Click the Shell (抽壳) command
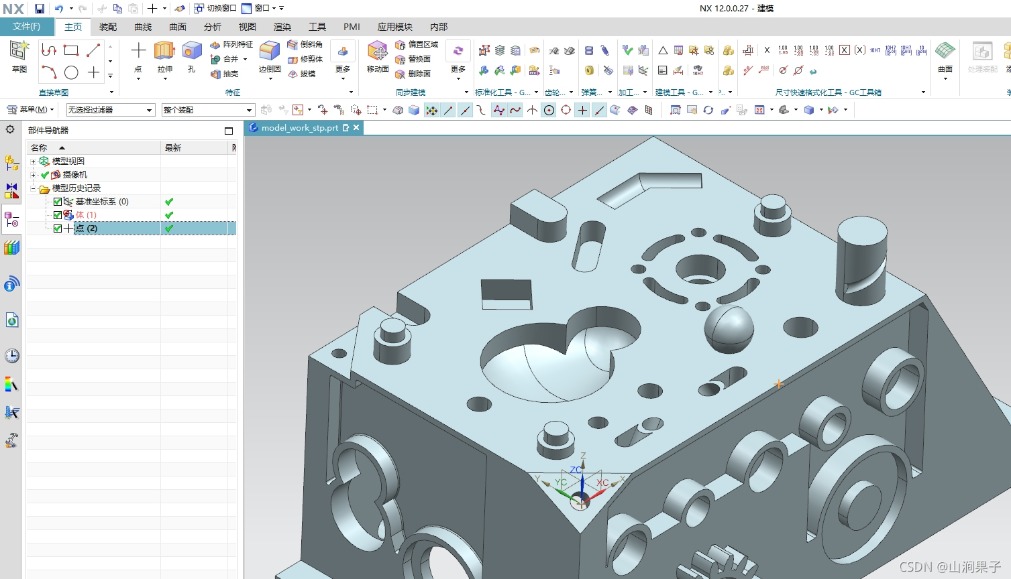The width and height of the screenshot is (1011, 579). [x=225, y=74]
